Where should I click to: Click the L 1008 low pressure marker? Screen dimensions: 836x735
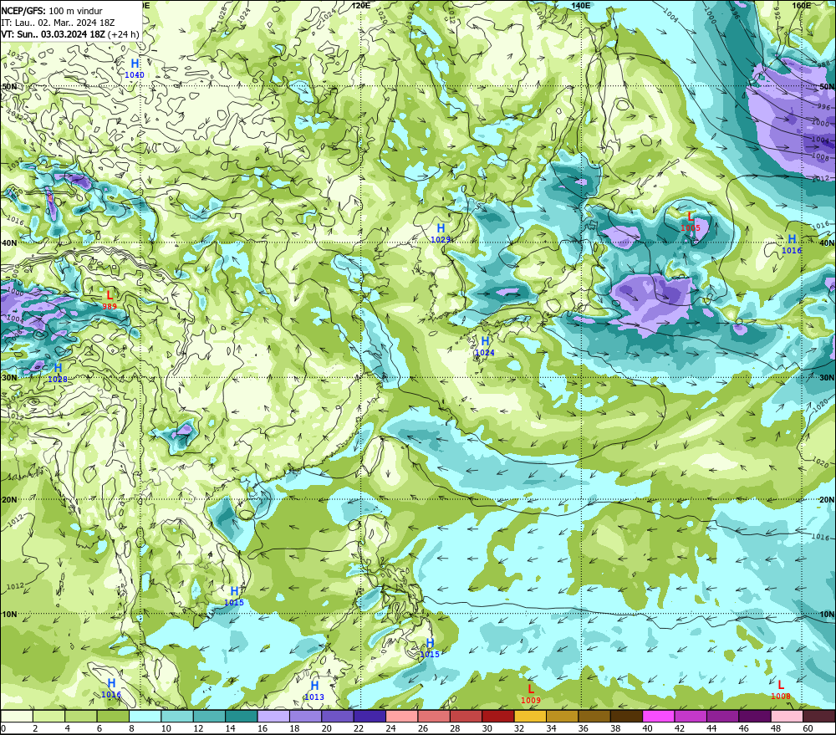tap(781, 690)
